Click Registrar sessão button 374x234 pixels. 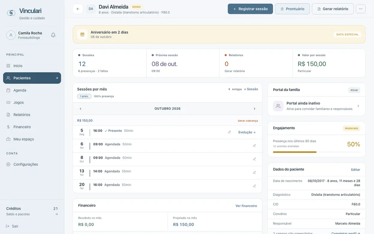pos(250,9)
